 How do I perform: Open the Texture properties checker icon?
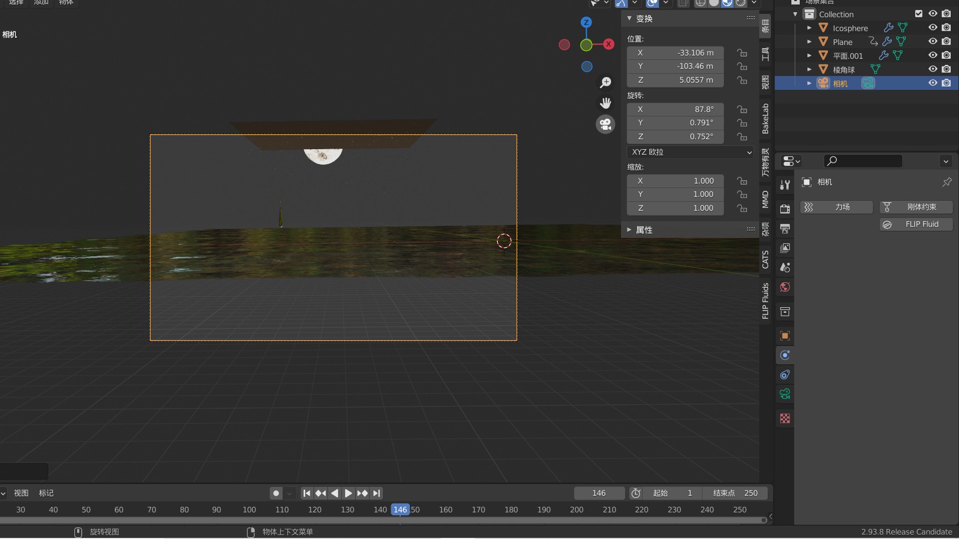[x=785, y=419]
